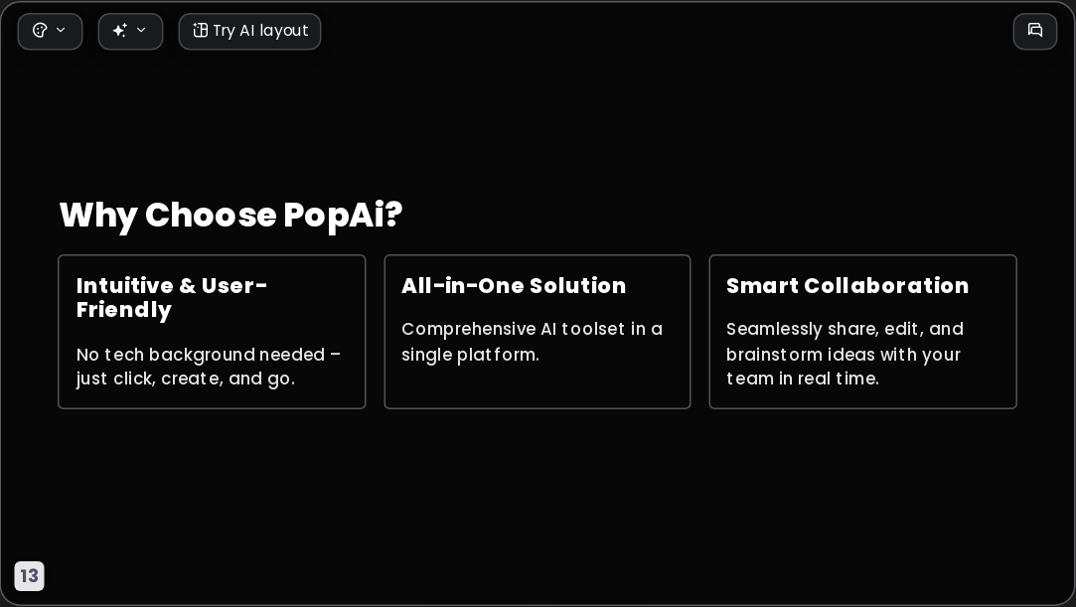Expand the AI sparkle dropdown chevron
The image size is (1076, 607).
click(141, 30)
